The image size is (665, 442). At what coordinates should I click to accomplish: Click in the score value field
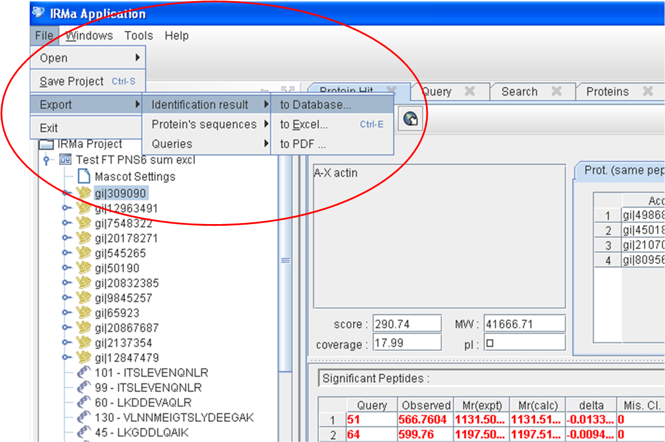point(406,324)
